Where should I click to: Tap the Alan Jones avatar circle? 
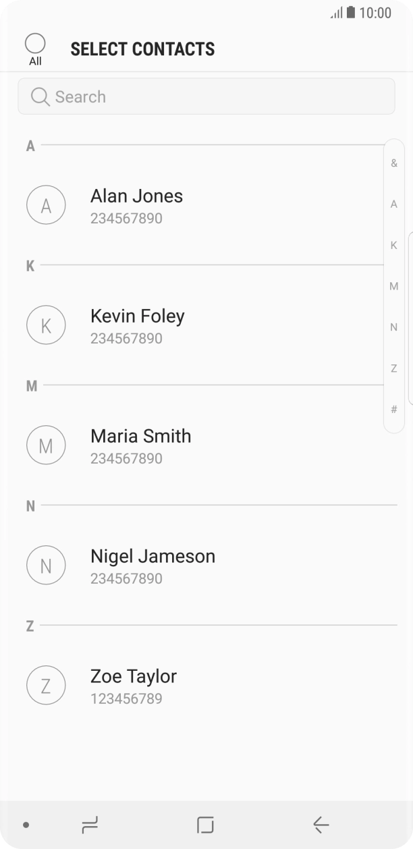tap(46, 205)
